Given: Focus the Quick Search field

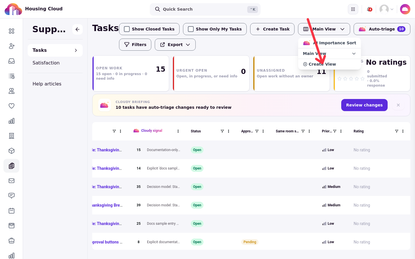Looking at the screenshot, I should tap(205, 9).
